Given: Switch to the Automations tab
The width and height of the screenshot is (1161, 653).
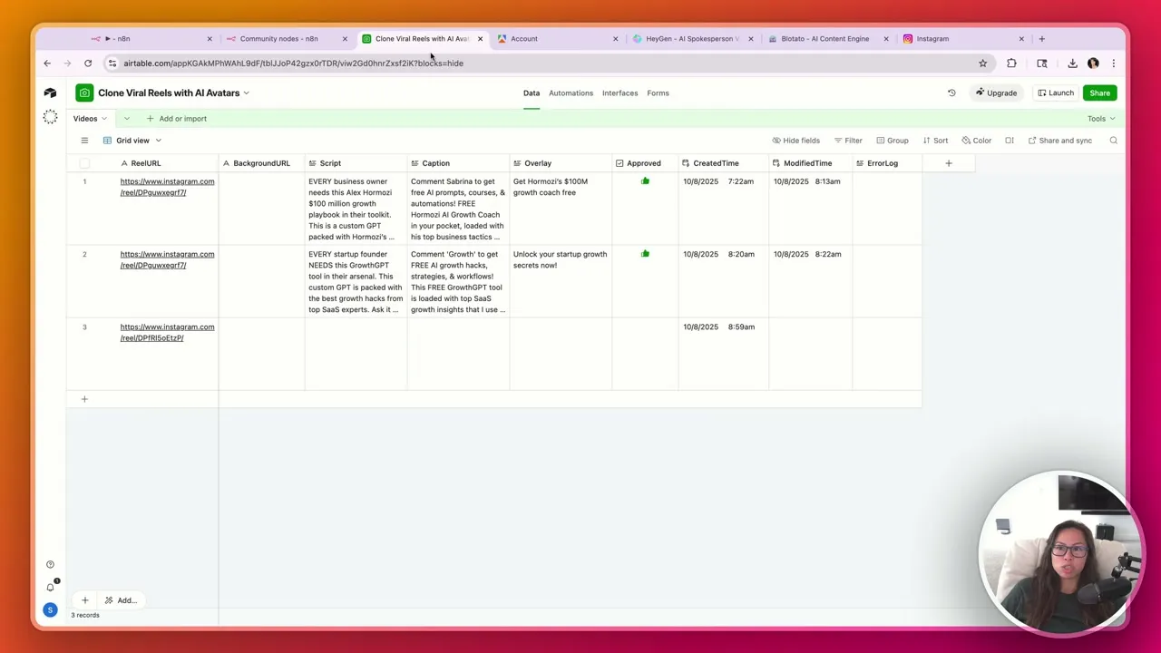Looking at the screenshot, I should click(x=571, y=93).
